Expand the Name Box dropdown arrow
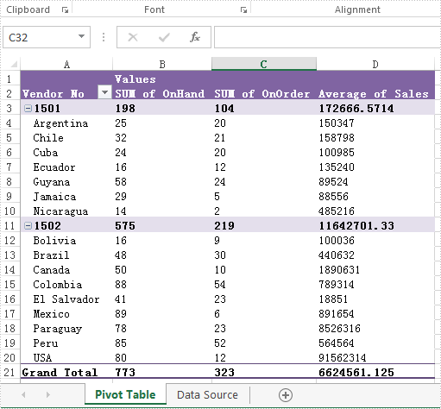The width and height of the screenshot is (441, 409). (81, 36)
